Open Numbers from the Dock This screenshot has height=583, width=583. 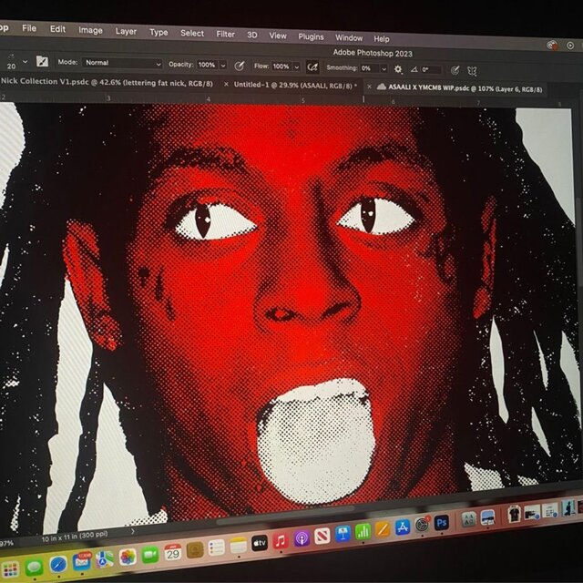pyautogui.click(x=363, y=532)
